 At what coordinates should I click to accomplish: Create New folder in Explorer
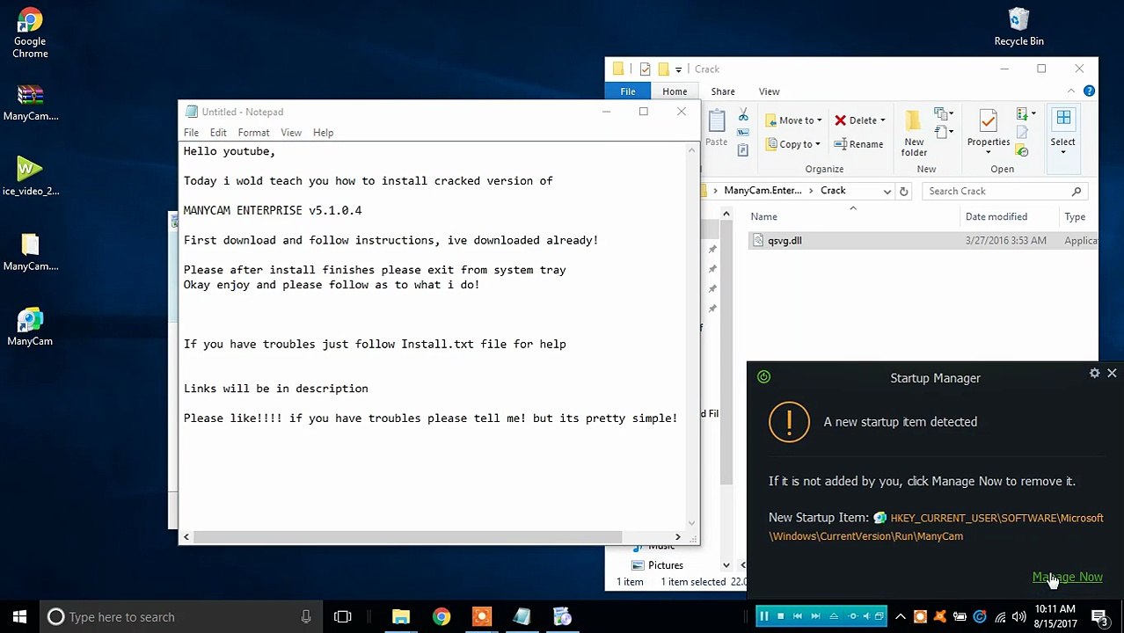(x=914, y=134)
